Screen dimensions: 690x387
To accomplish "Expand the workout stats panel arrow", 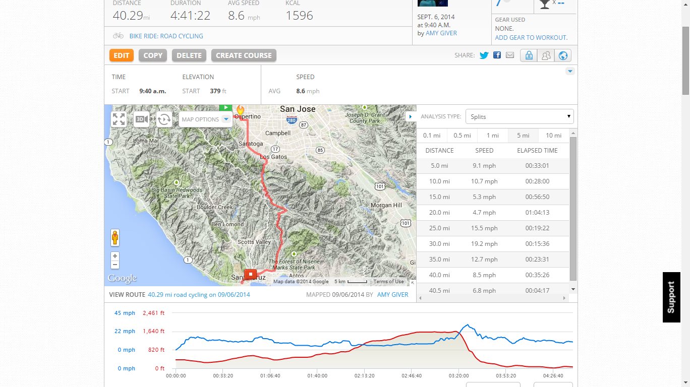I will coord(570,72).
